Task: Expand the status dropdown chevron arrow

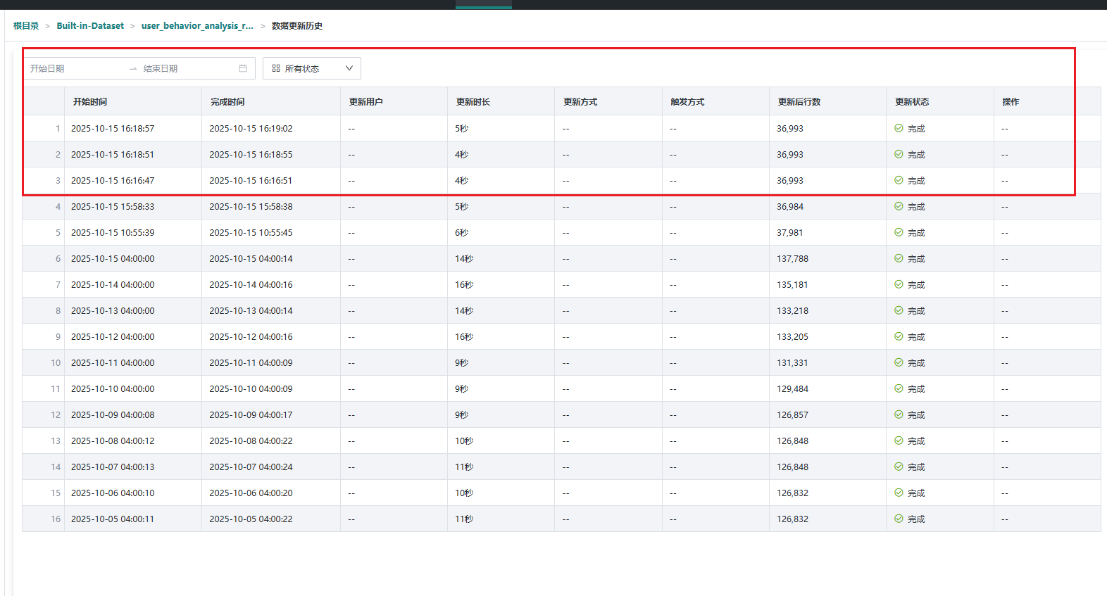Action: pyautogui.click(x=349, y=68)
